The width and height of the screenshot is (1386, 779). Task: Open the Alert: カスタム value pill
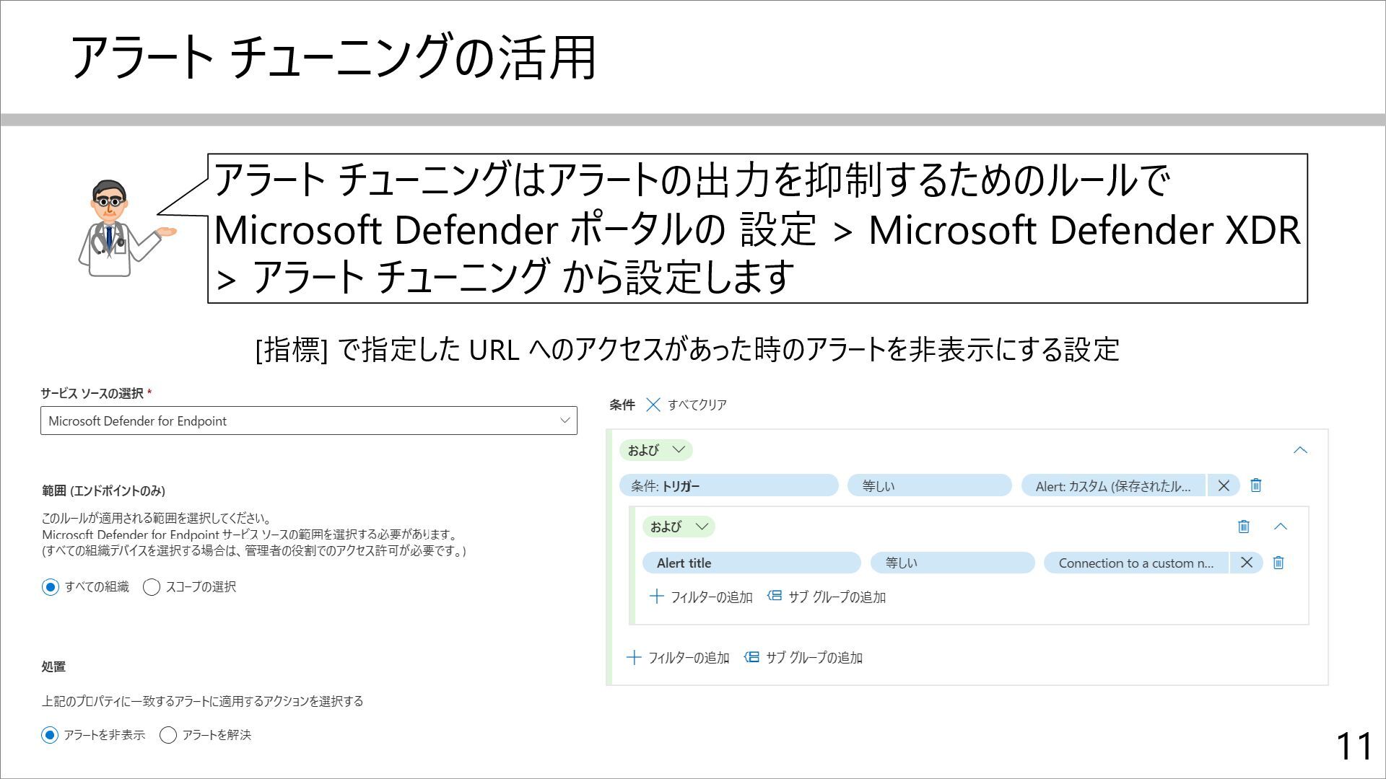(1113, 486)
